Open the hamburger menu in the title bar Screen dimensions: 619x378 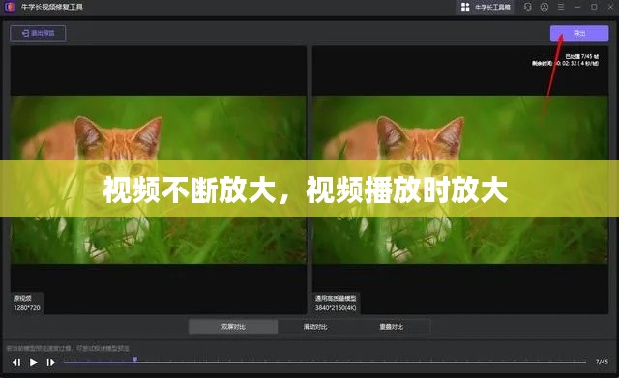(561, 7)
